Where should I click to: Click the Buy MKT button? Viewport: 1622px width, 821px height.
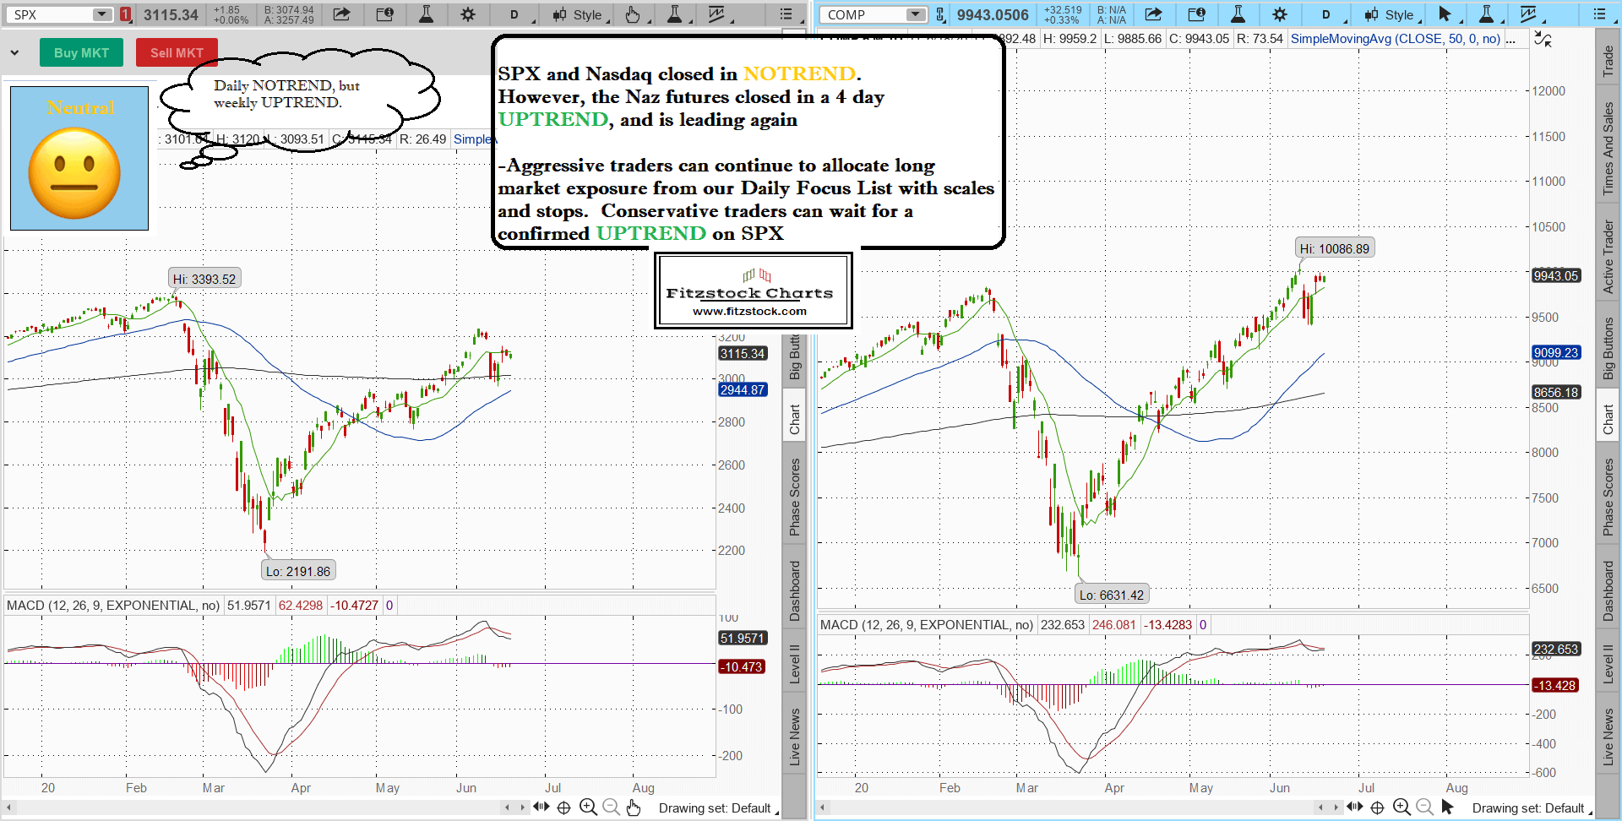pyautogui.click(x=81, y=52)
